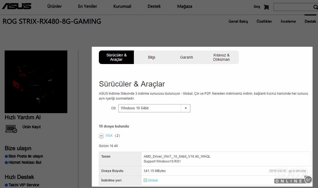Viewport: 318px width, 188px height.
Task: Click the ASUS logo
Action: (x=16, y=6)
